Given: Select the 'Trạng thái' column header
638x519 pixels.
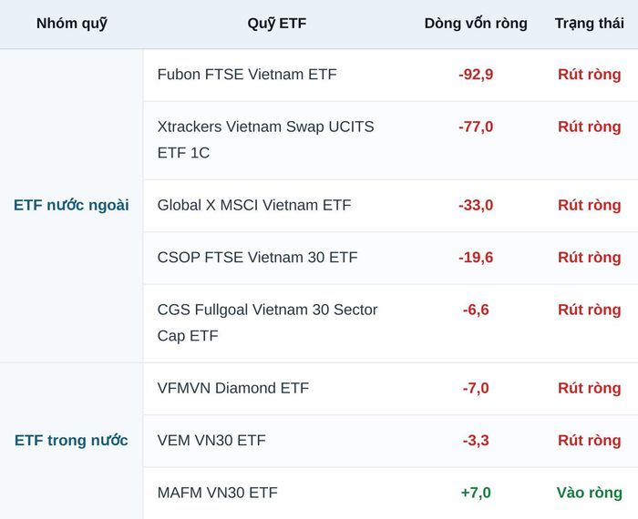Looking at the screenshot, I should (x=589, y=24).
